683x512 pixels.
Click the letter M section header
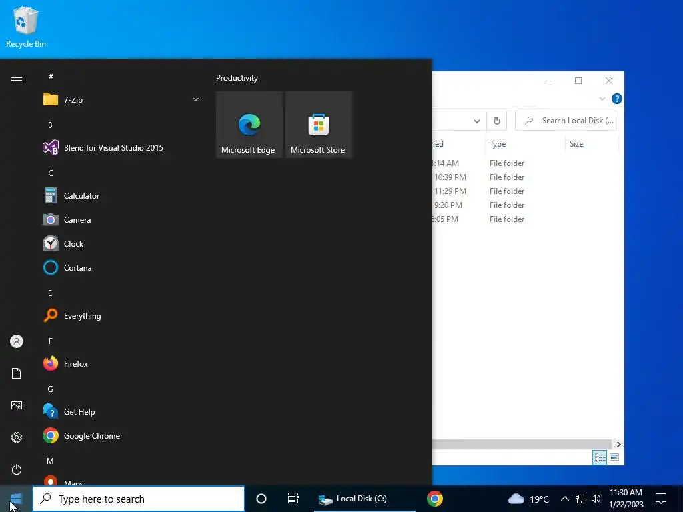point(50,461)
